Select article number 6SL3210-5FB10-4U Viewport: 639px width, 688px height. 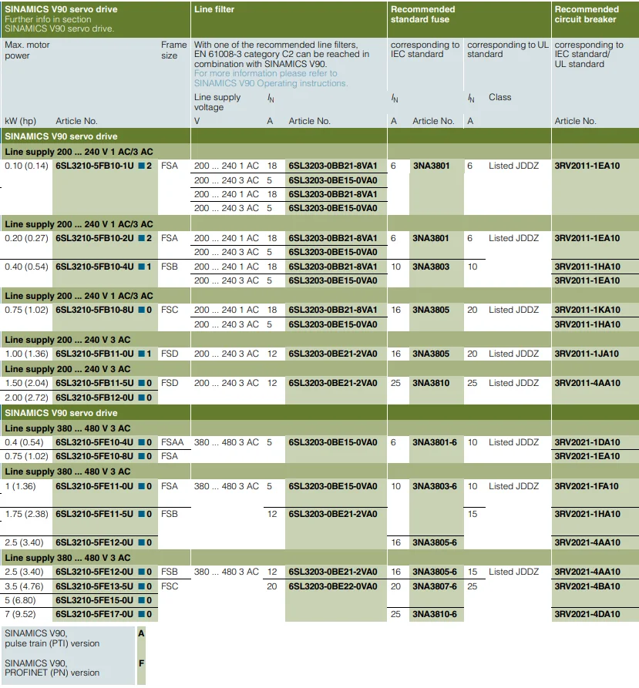[x=94, y=267]
